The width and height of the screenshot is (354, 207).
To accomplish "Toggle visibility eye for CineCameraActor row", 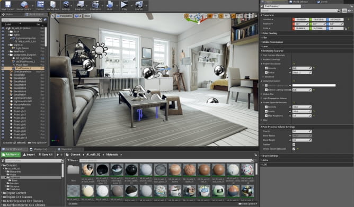I will click(3, 71).
